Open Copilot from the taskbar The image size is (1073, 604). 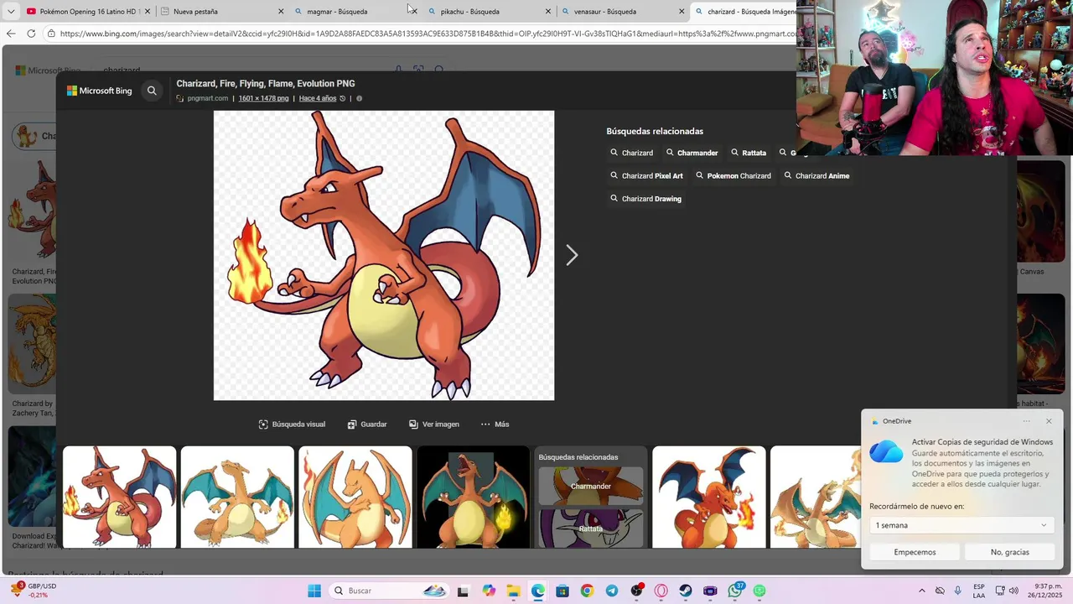click(489, 591)
